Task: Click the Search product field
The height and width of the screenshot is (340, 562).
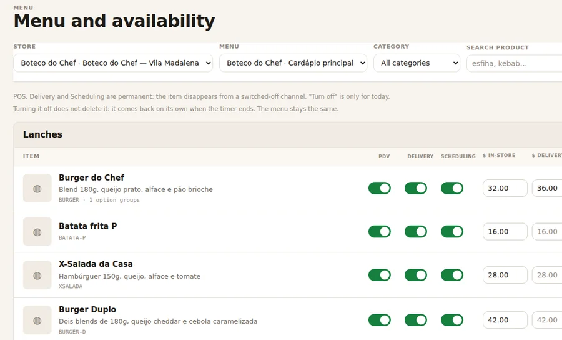Action: coord(515,64)
